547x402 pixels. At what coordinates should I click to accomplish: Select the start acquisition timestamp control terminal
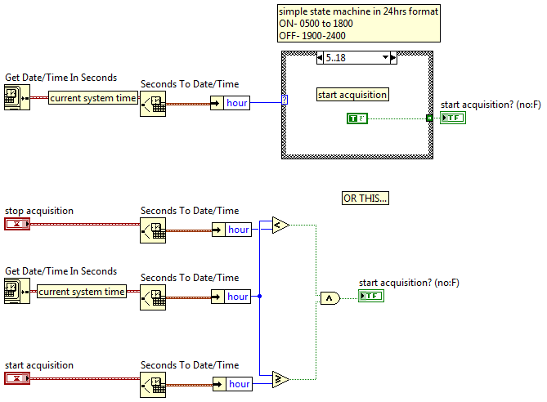17,378
